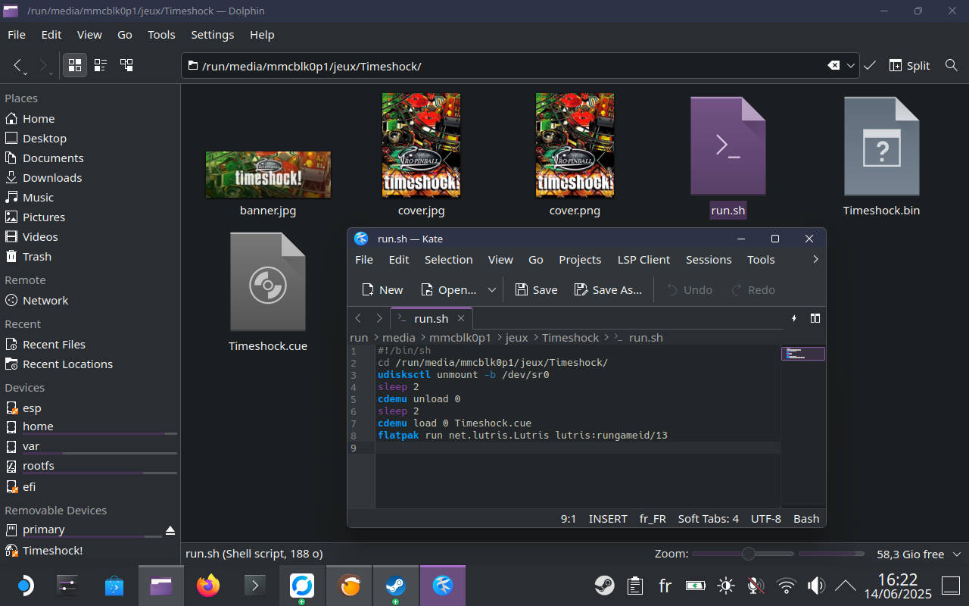
Task: Open the Dolphin search tool
Action: 952,66
